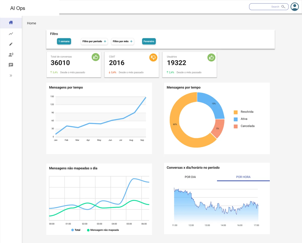Click the 36010 conversations value
Screen dimensions: 302x243
tap(60, 63)
